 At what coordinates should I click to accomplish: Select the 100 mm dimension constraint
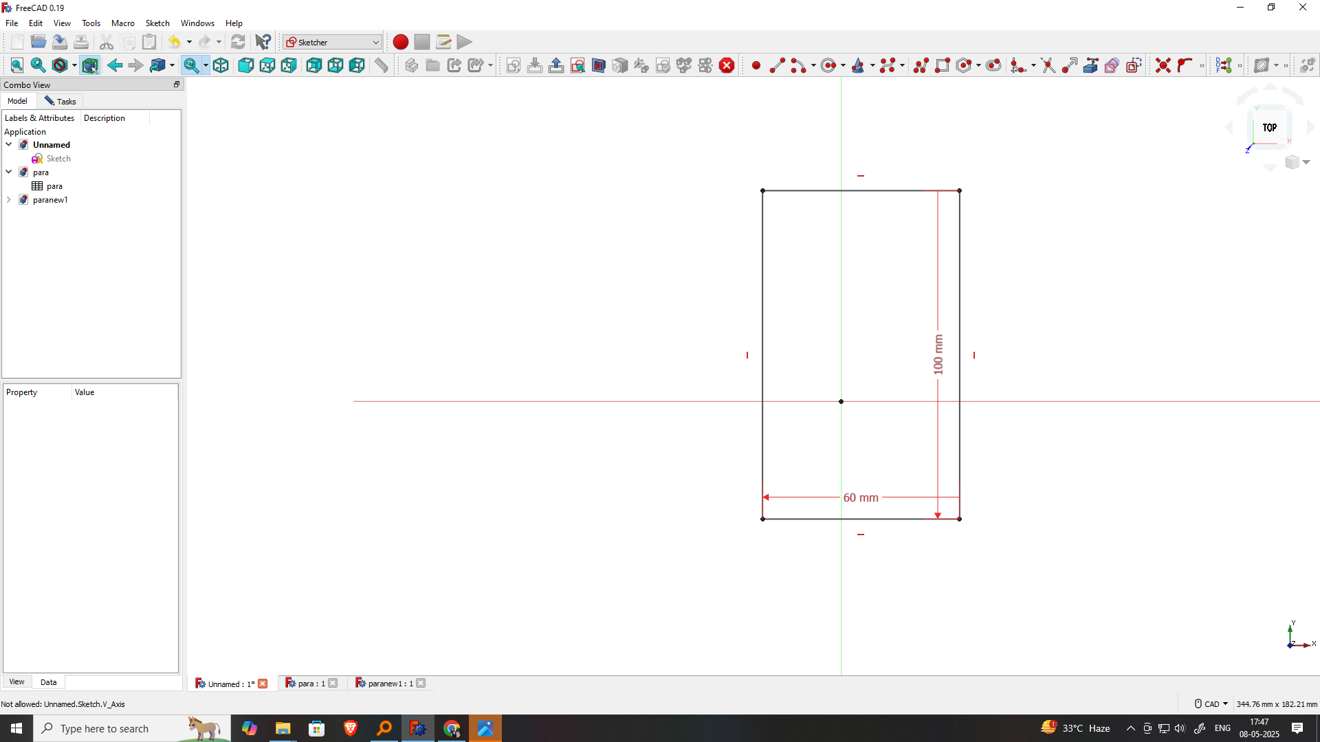click(x=938, y=355)
